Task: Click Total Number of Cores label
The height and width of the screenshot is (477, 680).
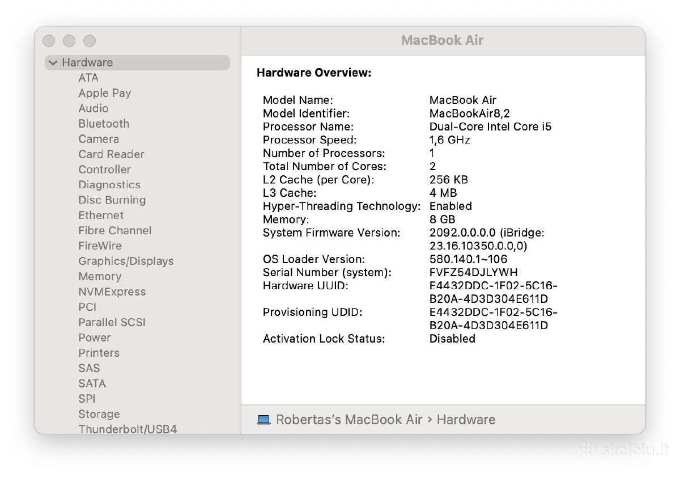Action: pyautogui.click(x=325, y=166)
